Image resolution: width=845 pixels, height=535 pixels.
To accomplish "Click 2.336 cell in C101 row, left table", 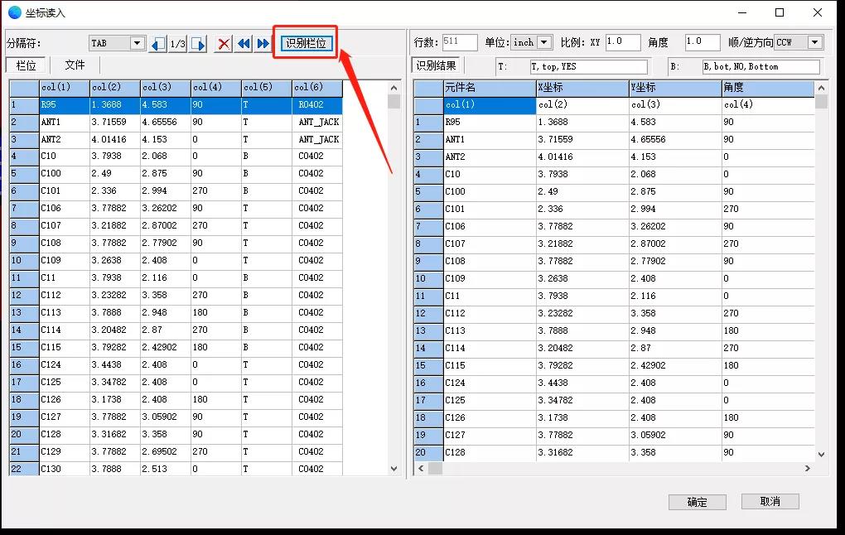I will click(115, 190).
